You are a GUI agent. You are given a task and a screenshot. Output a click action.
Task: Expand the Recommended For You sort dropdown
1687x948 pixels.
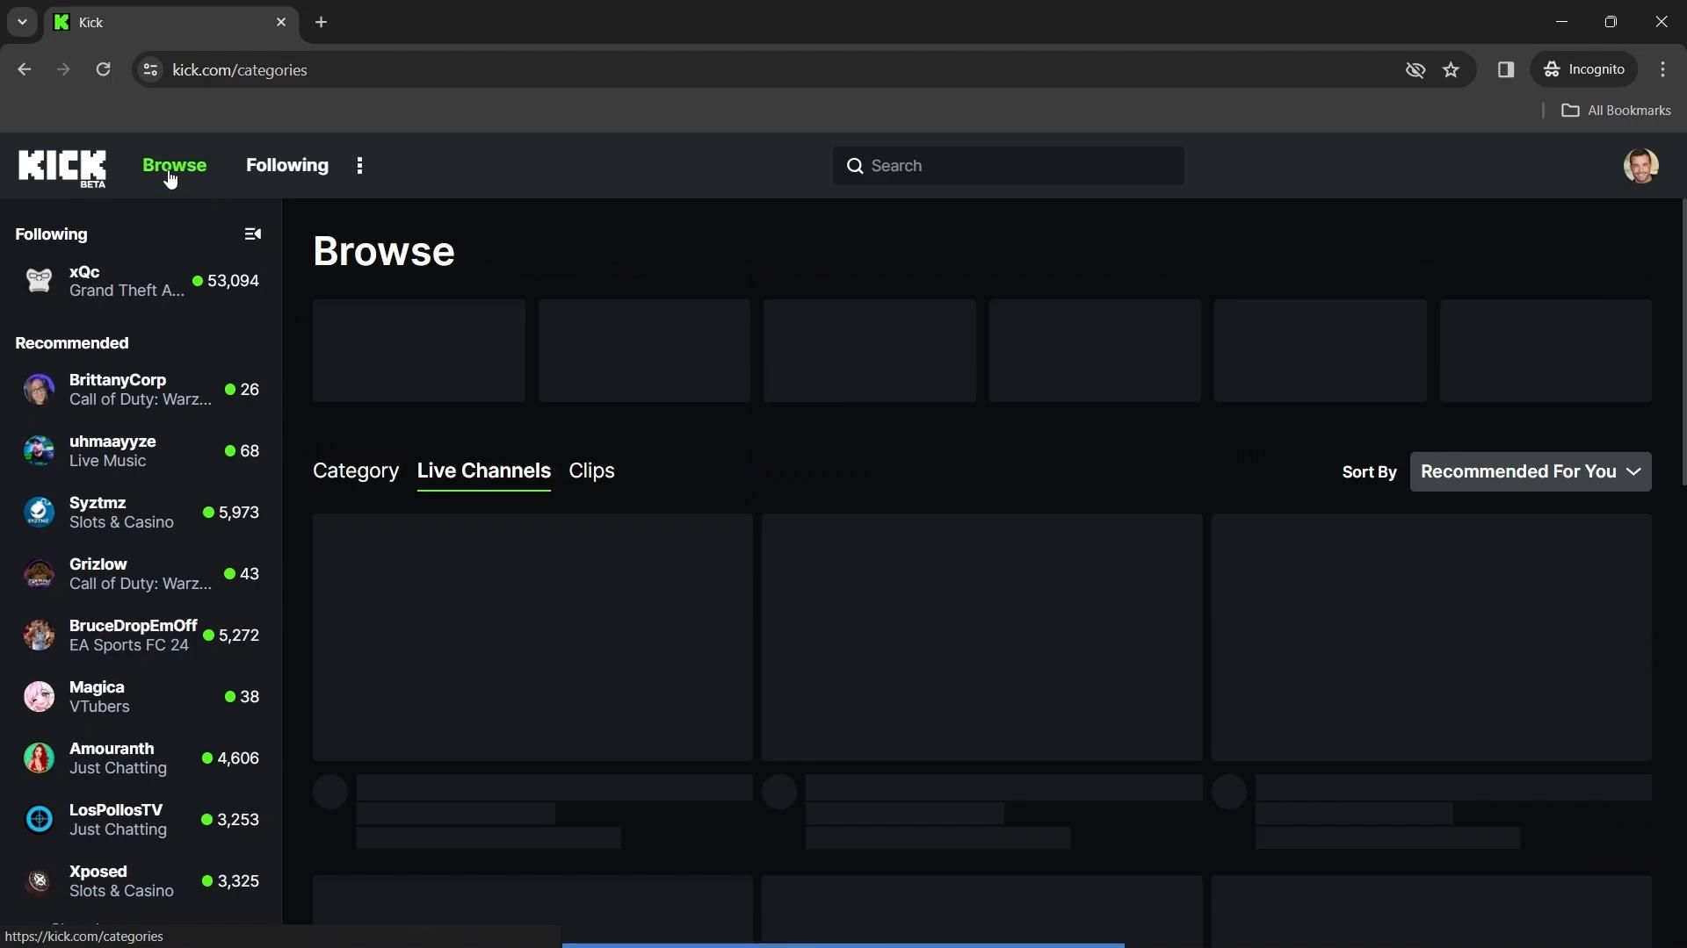1530,472
